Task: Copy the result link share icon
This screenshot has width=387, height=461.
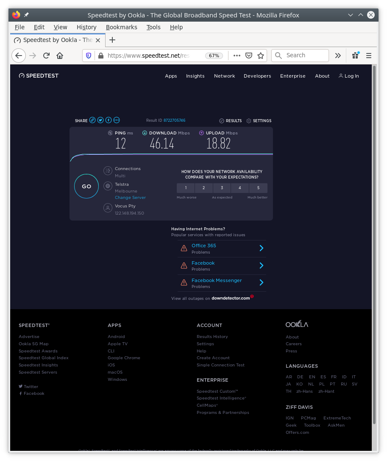Action: click(x=92, y=120)
